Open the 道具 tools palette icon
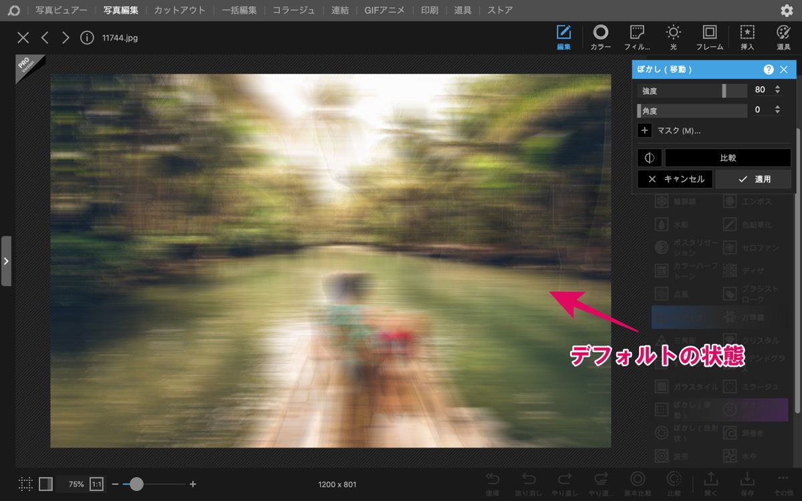This screenshot has height=501, width=802. pyautogui.click(x=783, y=37)
